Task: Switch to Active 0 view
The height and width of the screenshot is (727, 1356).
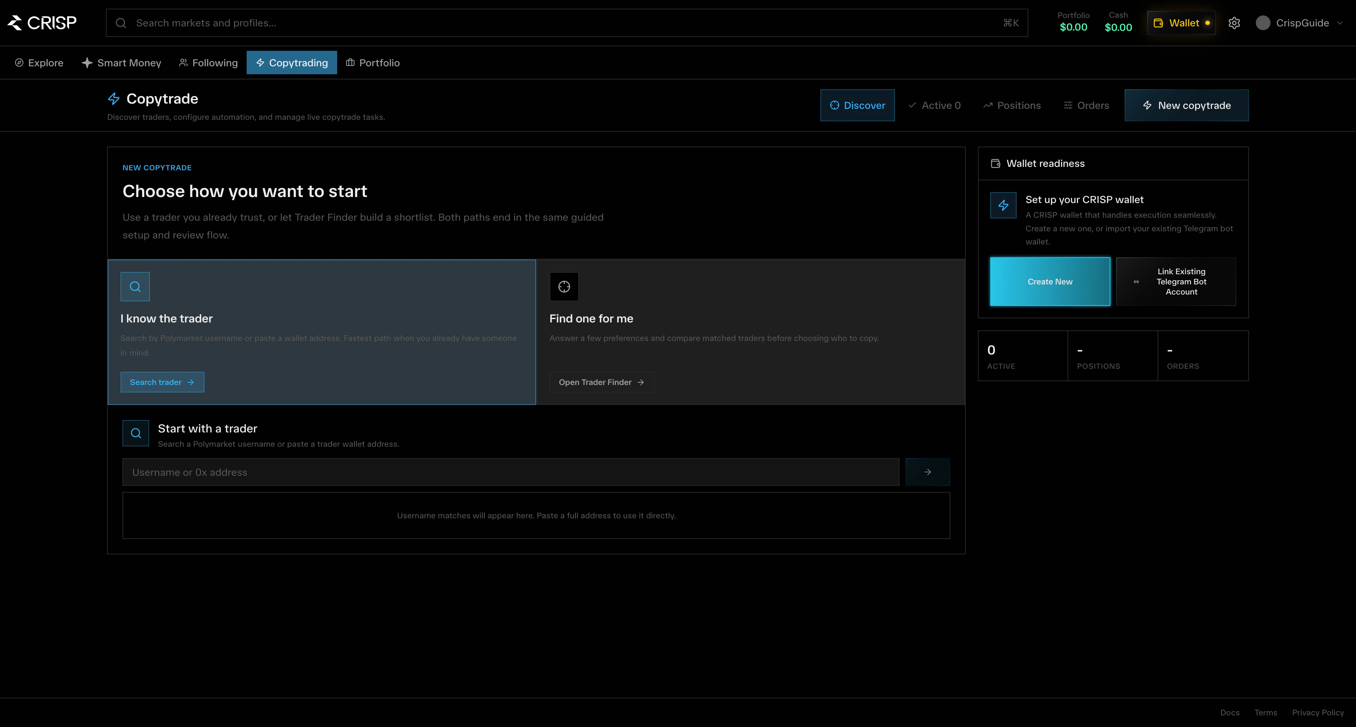Action: [935, 105]
